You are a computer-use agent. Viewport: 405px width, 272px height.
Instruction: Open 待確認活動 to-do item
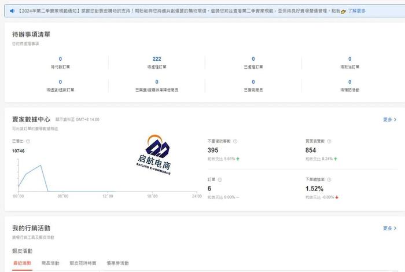(x=349, y=86)
